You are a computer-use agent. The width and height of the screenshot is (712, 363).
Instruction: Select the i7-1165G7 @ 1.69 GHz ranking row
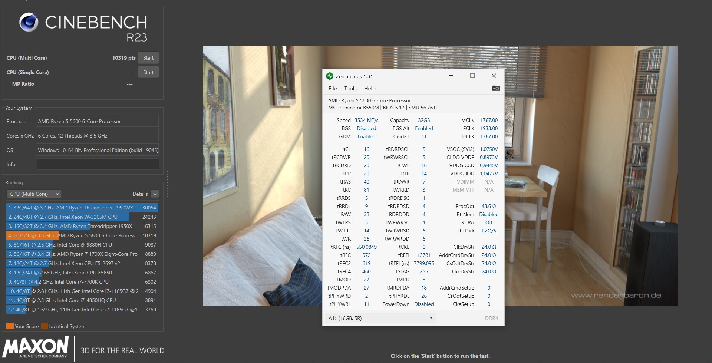(x=82, y=310)
